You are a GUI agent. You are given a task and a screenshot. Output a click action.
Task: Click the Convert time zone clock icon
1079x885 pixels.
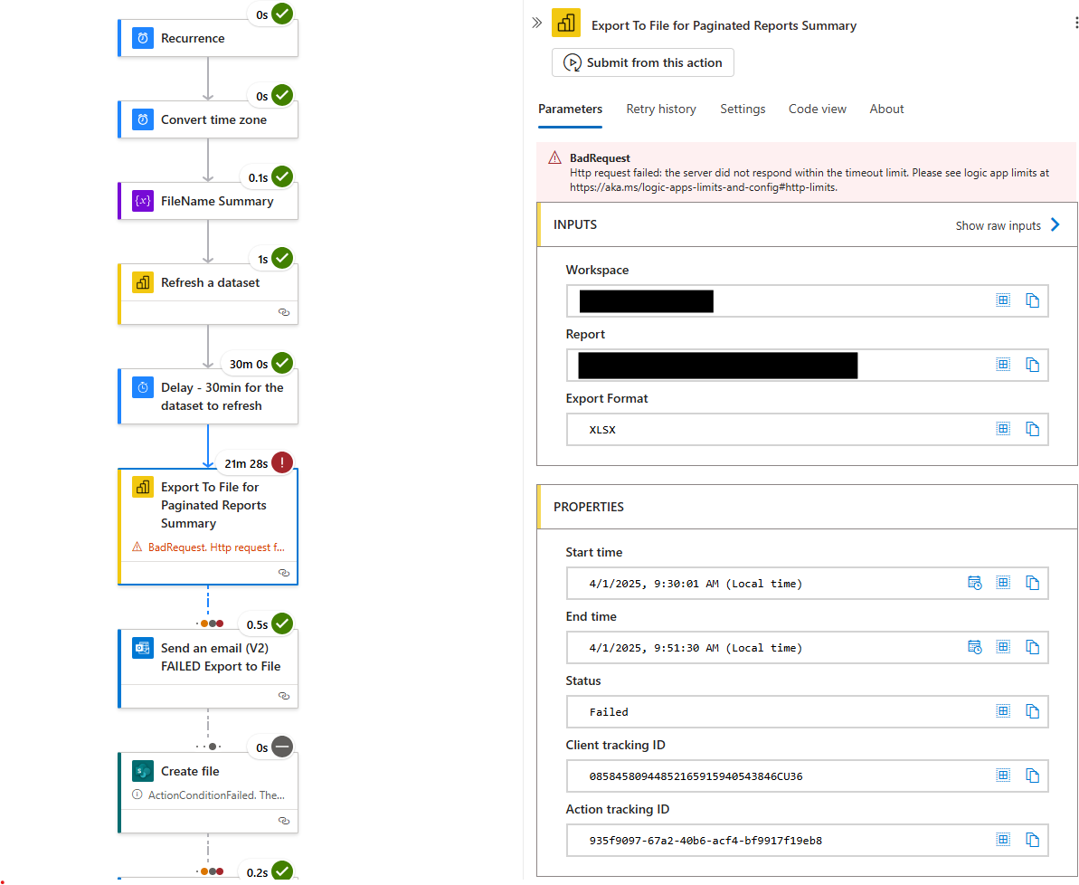142,119
